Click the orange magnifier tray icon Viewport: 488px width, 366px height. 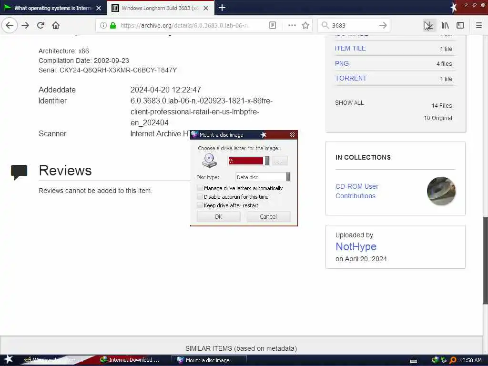pyautogui.click(x=453, y=360)
